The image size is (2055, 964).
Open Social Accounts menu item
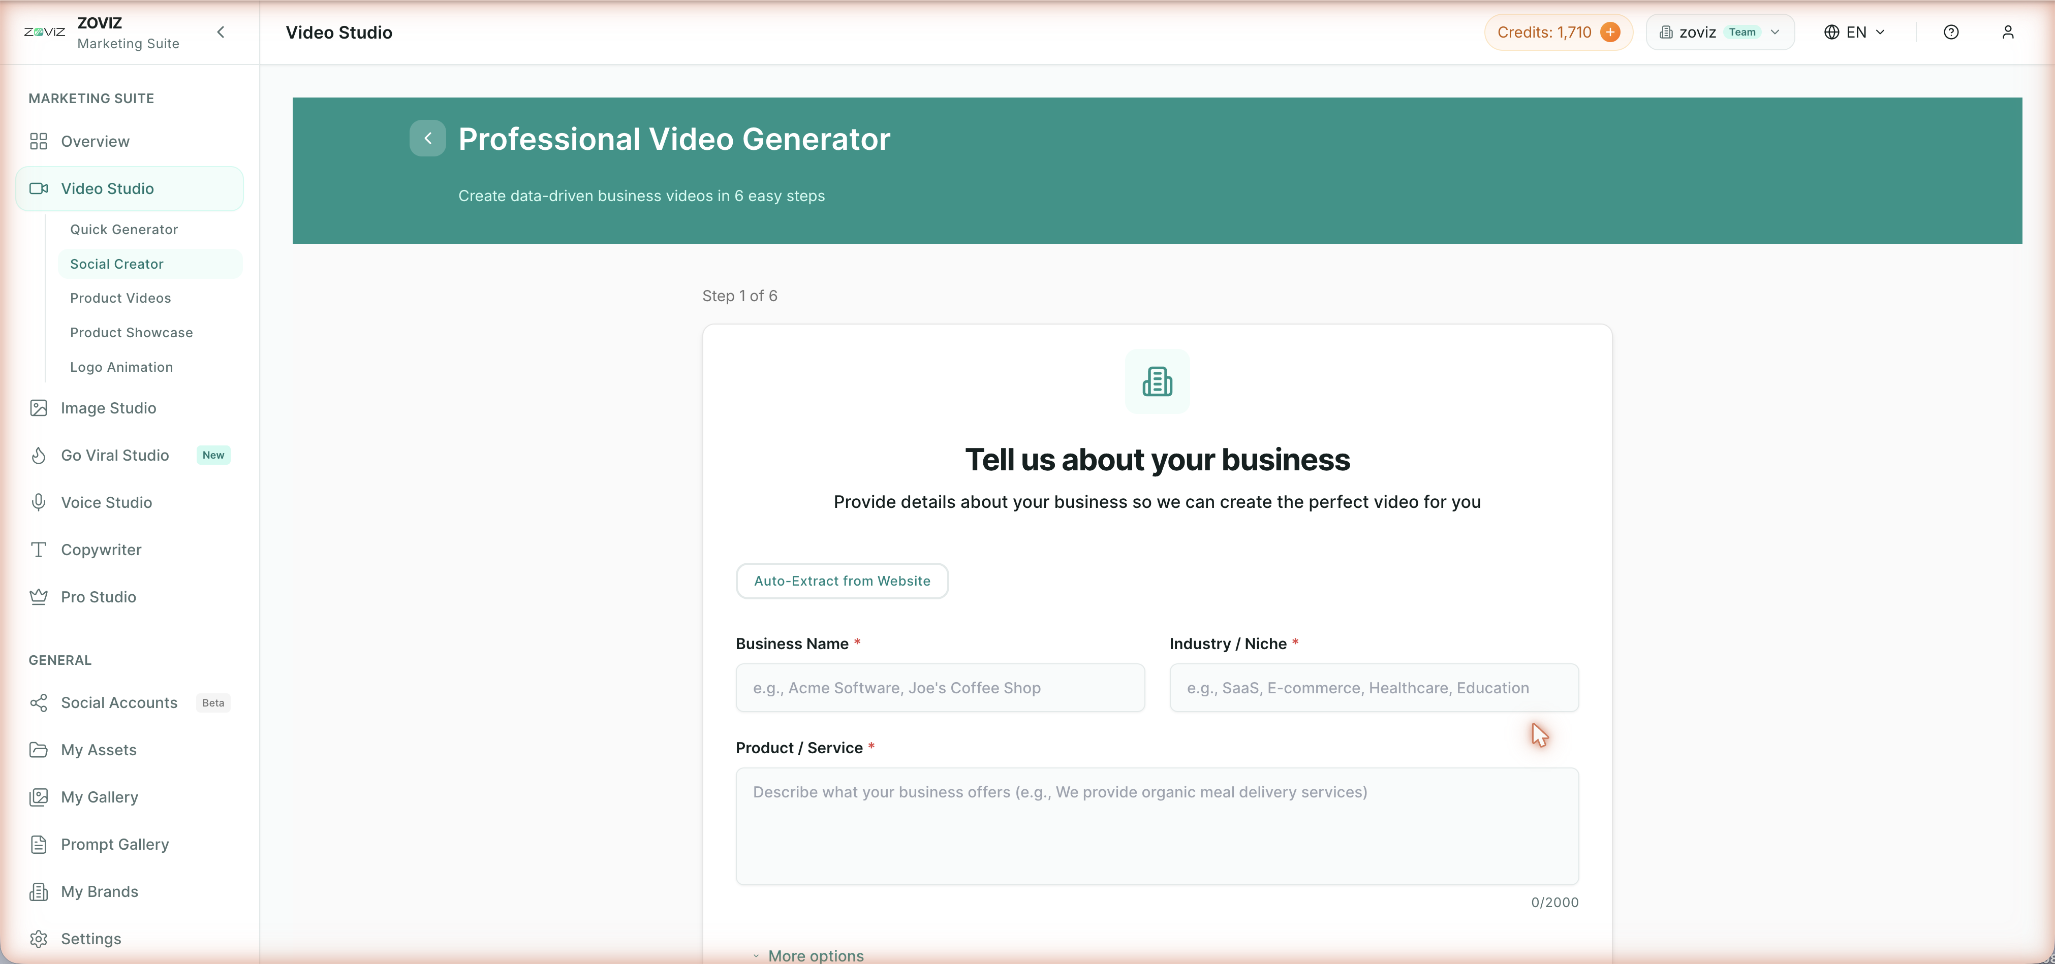tap(129, 702)
